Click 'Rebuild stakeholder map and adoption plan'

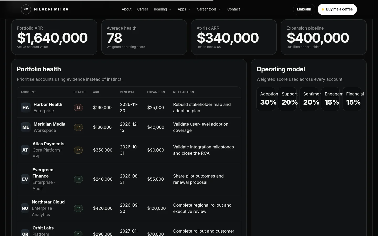202,108
